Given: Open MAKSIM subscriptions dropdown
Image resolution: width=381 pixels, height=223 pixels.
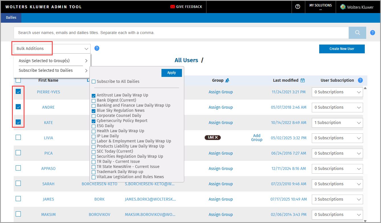Looking at the screenshot, I should click(x=337, y=214).
